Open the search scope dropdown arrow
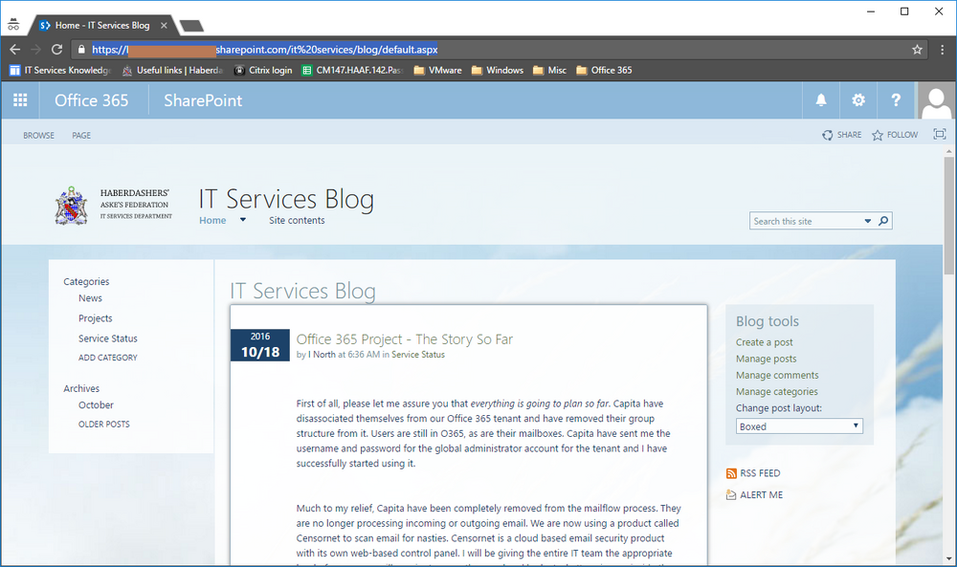957x567 pixels. tap(867, 221)
